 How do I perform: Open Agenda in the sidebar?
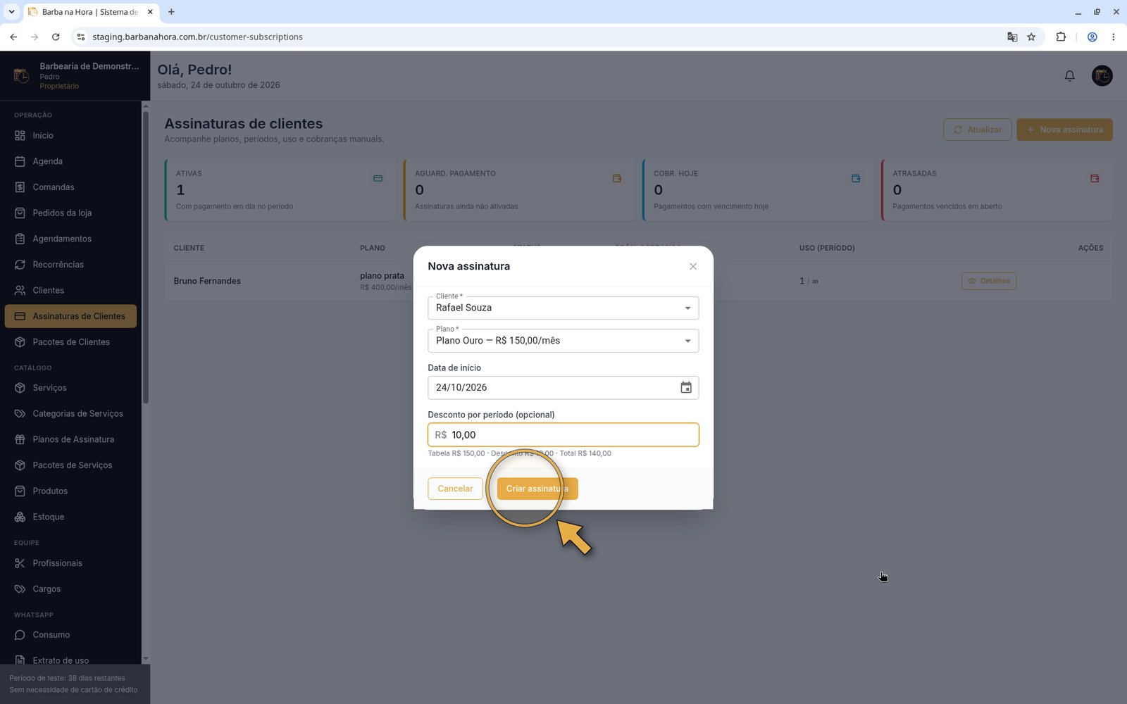(70, 161)
